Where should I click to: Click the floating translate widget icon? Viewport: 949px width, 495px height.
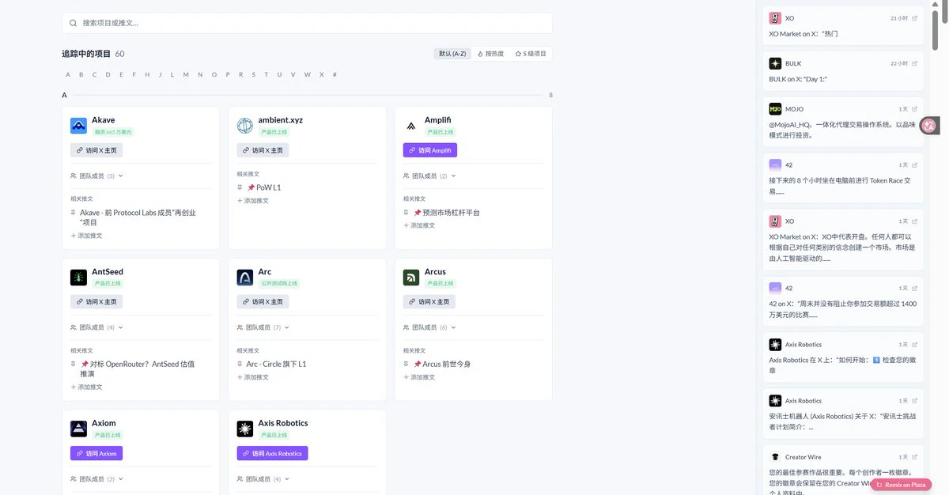(x=929, y=125)
